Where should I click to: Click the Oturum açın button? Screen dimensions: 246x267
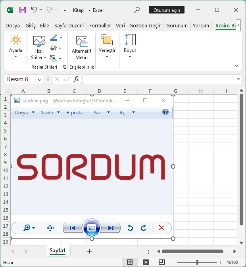coord(167,10)
